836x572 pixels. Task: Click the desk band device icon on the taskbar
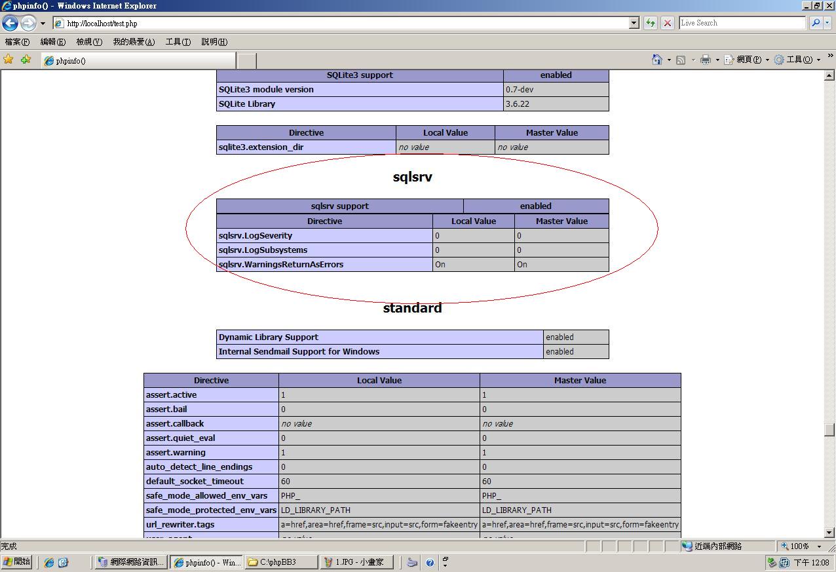click(x=412, y=562)
